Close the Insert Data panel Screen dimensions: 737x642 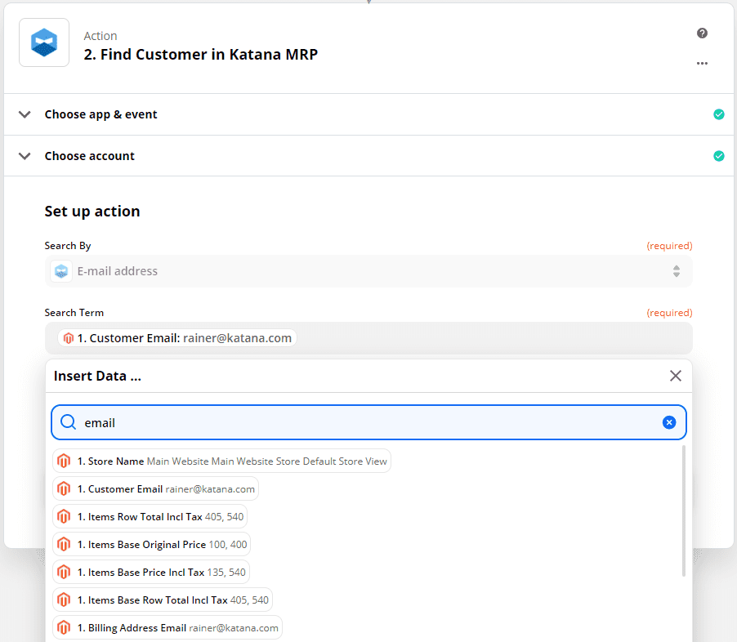tap(676, 376)
